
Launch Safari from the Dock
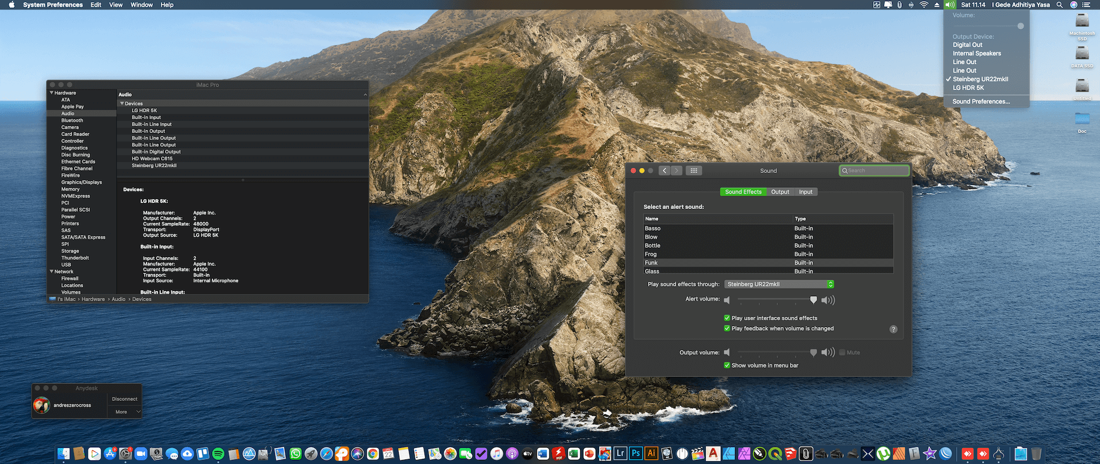pos(327,454)
